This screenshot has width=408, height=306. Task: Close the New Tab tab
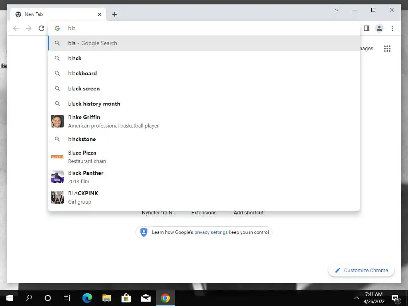99,14
